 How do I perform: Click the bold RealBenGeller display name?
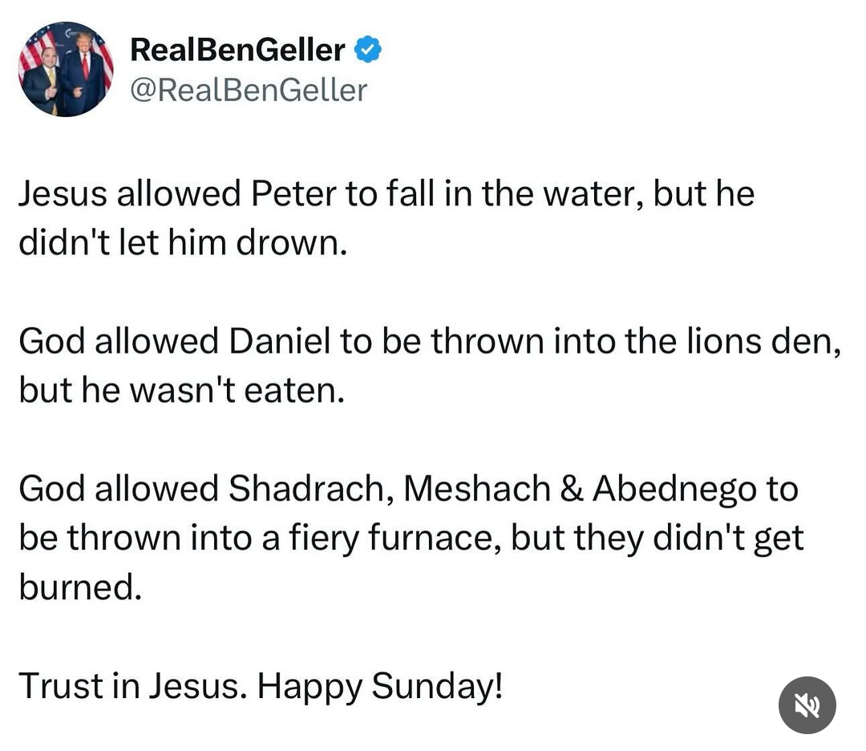coord(237,51)
